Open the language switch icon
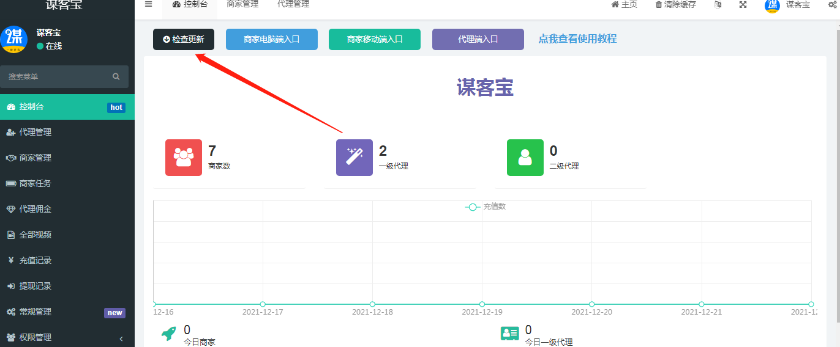Viewport: 840px width, 347px height. click(718, 4)
